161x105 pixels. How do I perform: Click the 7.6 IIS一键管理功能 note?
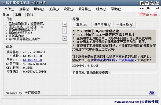104,35
